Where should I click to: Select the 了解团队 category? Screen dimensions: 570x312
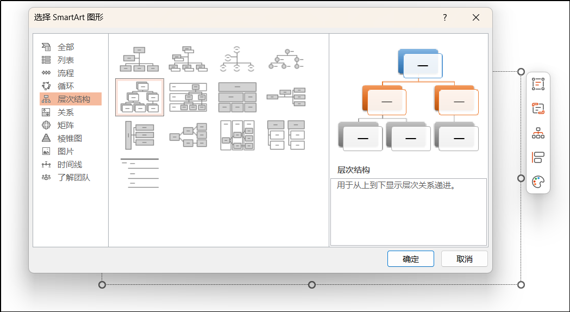[x=70, y=177]
